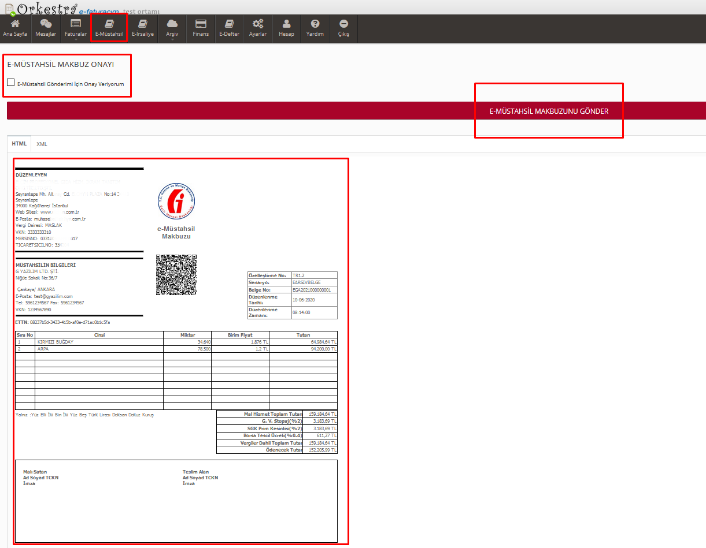Click the Finans card icon
This screenshot has width=706, height=548.
pyautogui.click(x=201, y=24)
